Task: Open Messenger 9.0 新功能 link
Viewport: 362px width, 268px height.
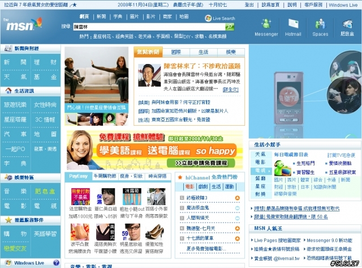Action: [329, 240]
